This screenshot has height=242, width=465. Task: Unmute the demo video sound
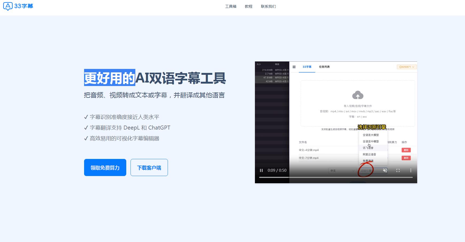pos(385,170)
